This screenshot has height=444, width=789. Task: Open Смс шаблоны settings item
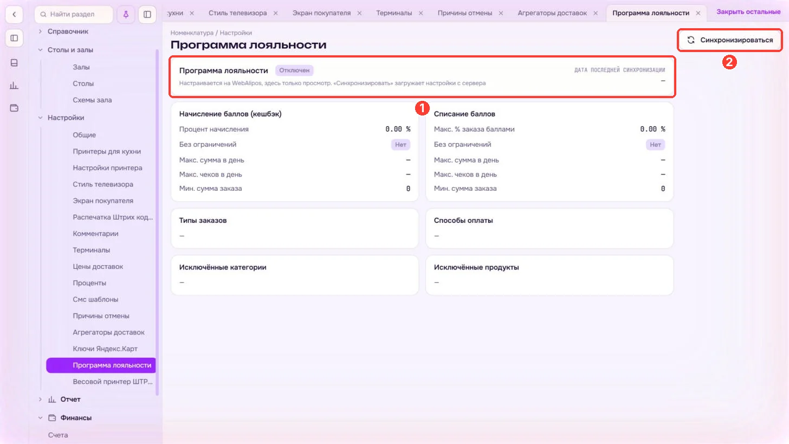pyautogui.click(x=95, y=300)
